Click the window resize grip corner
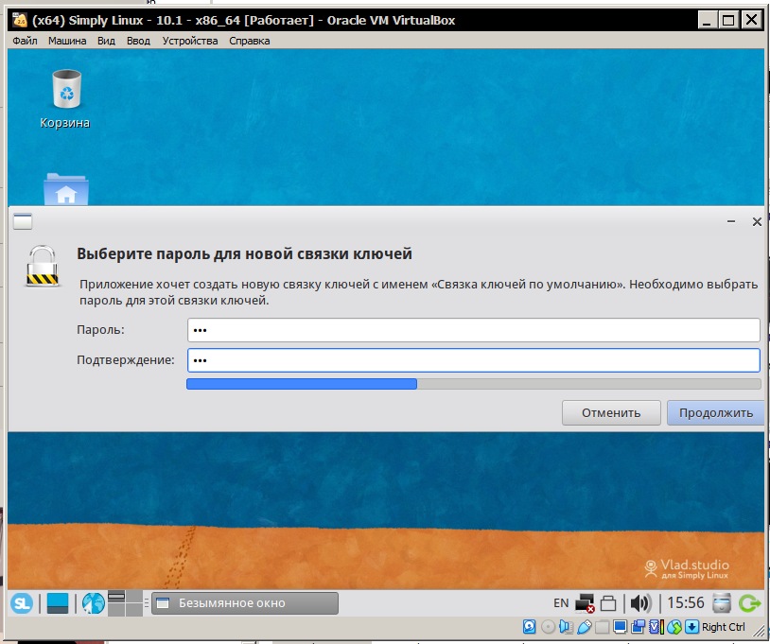Image resolution: width=770 pixels, height=644 pixels. pyautogui.click(x=759, y=633)
